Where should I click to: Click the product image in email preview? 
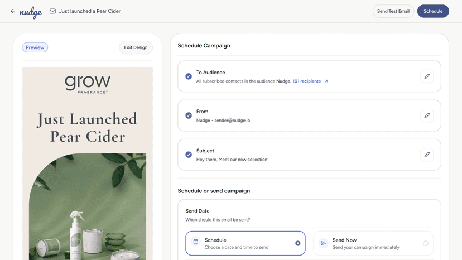coord(88,206)
